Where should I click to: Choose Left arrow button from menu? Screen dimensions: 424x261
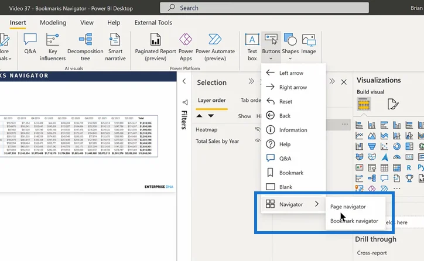(x=293, y=73)
